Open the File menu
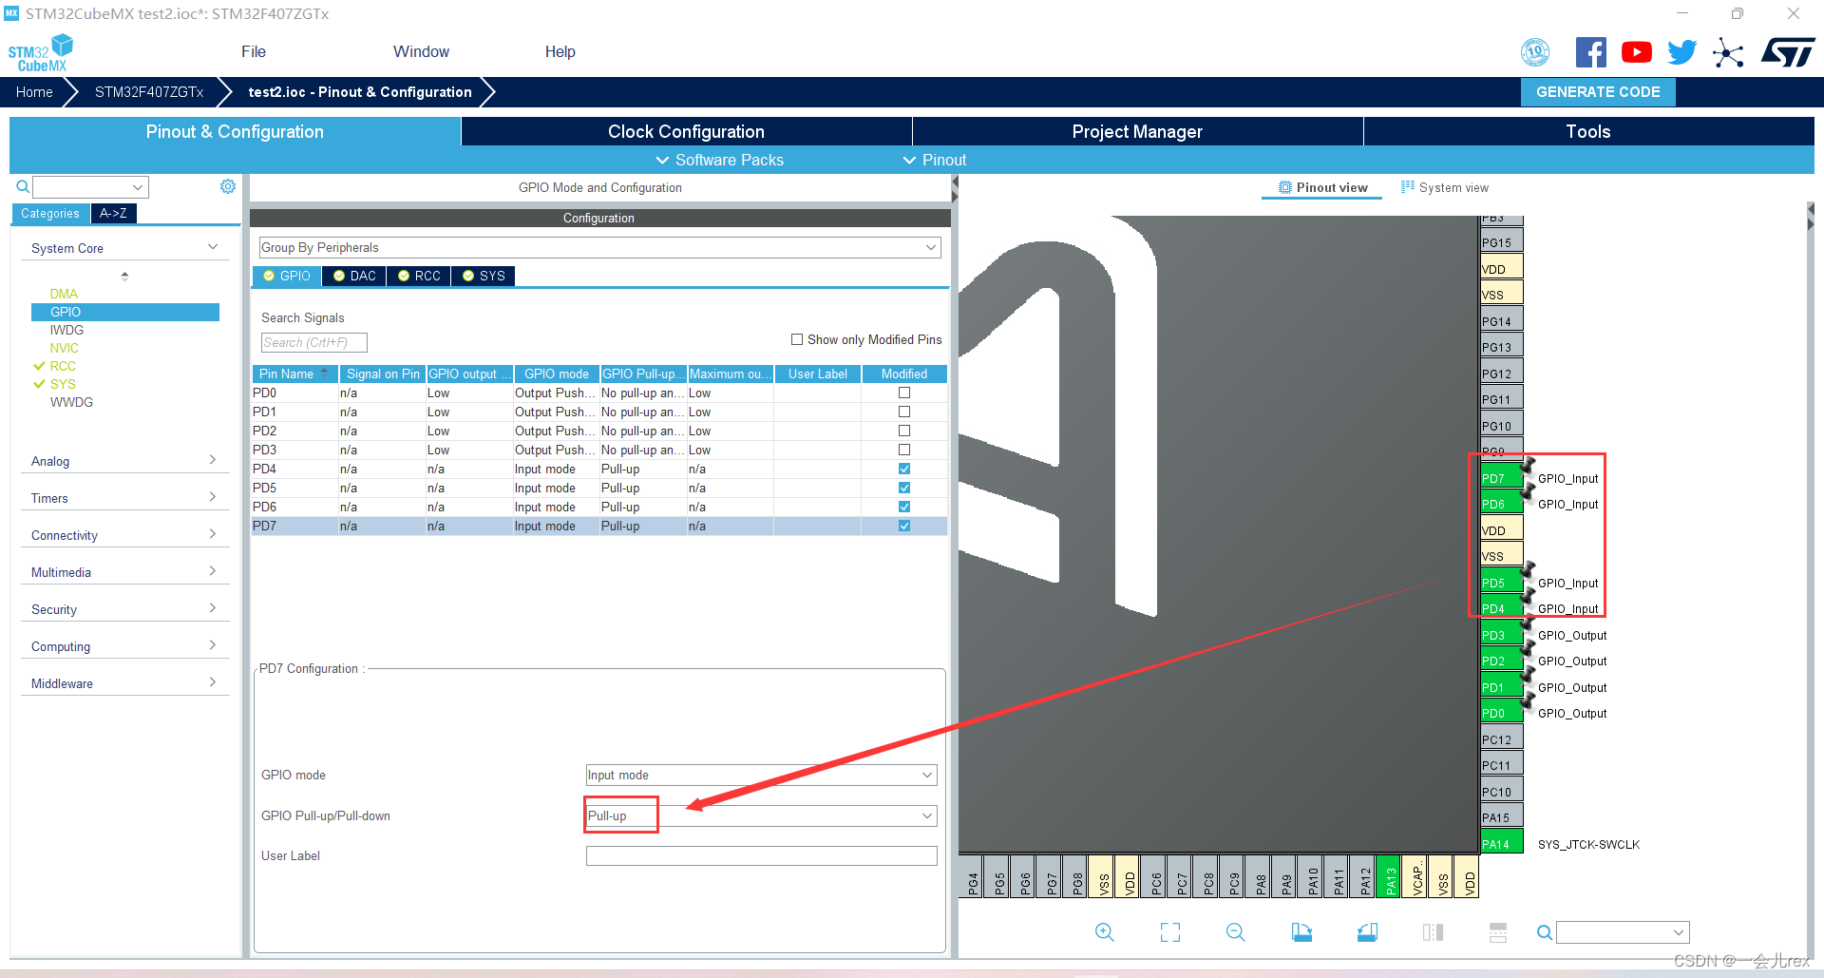1824x978 pixels. [254, 51]
